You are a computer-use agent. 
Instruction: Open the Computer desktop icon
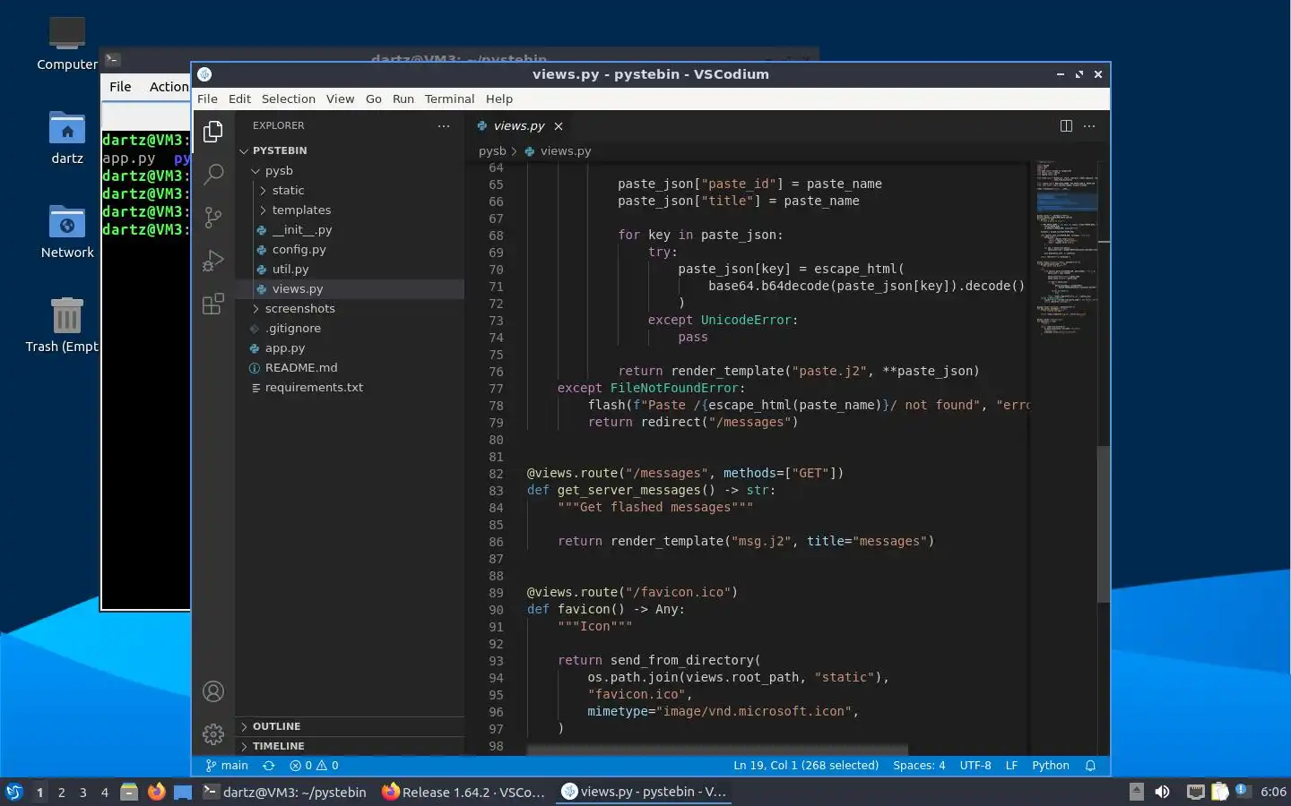pyautogui.click(x=66, y=44)
